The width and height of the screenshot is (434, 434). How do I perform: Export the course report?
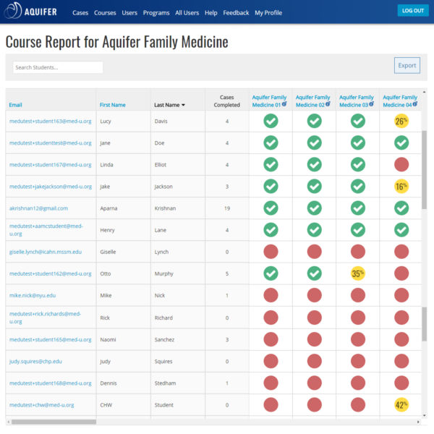[407, 65]
